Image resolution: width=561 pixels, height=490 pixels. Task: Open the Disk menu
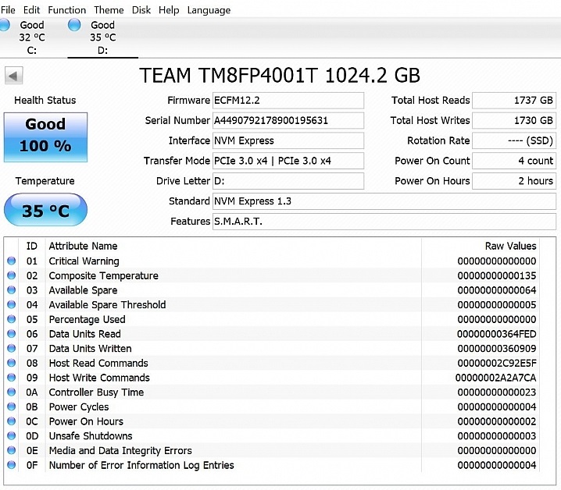(x=141, y=10)
